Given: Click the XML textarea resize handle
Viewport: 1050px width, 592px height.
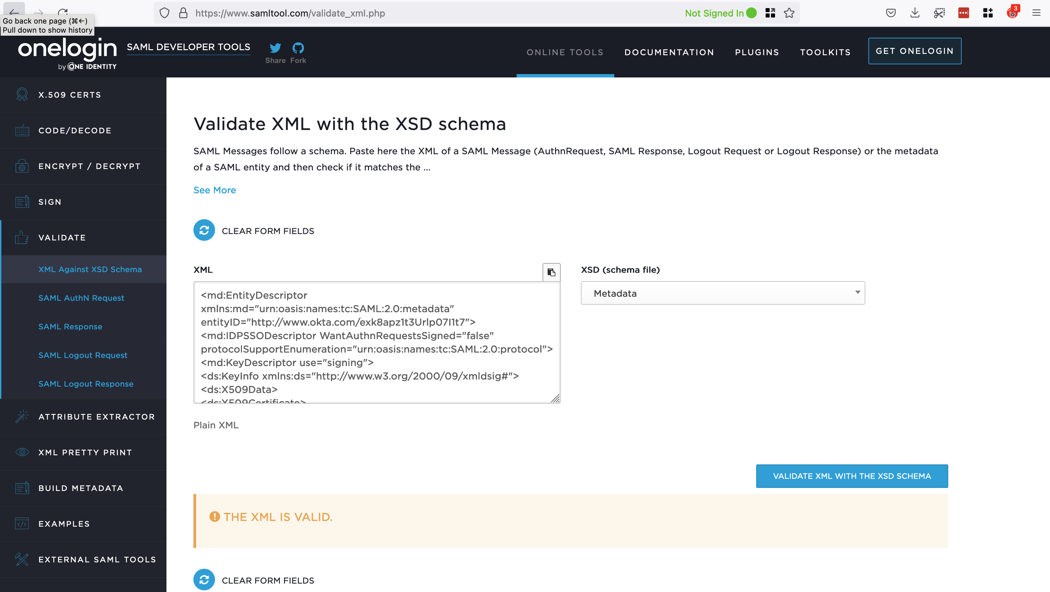Looking at the screenshot, I should click(555, 398).
